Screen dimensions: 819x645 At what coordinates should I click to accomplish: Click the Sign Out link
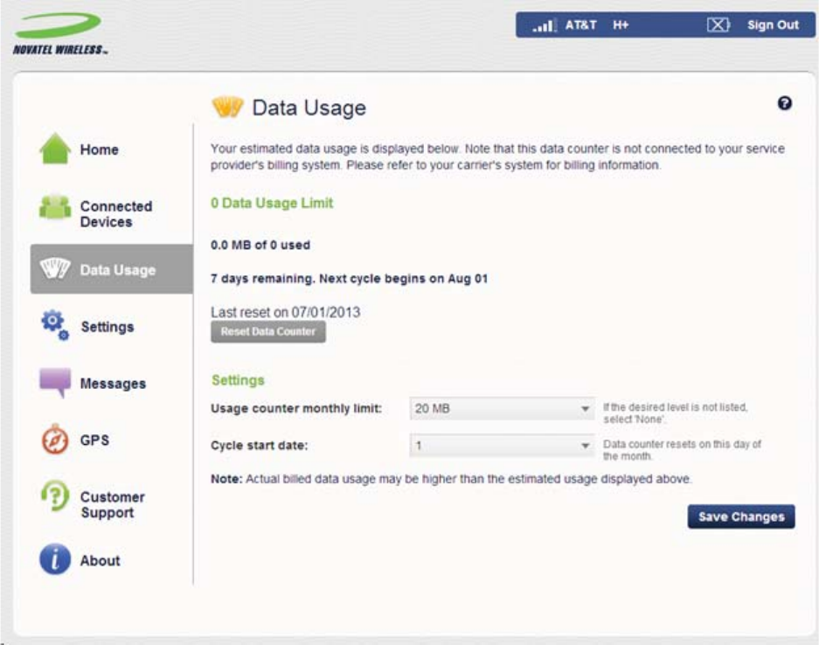click(773, 25)
